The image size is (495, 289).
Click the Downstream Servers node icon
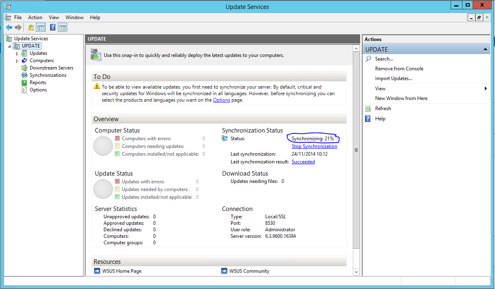(24, 68)
